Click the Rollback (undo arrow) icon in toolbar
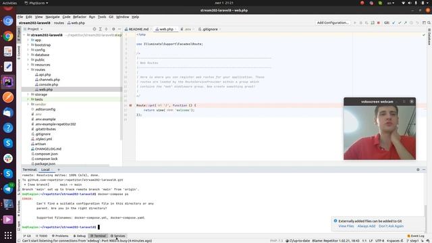 click(x=417, y=23)
